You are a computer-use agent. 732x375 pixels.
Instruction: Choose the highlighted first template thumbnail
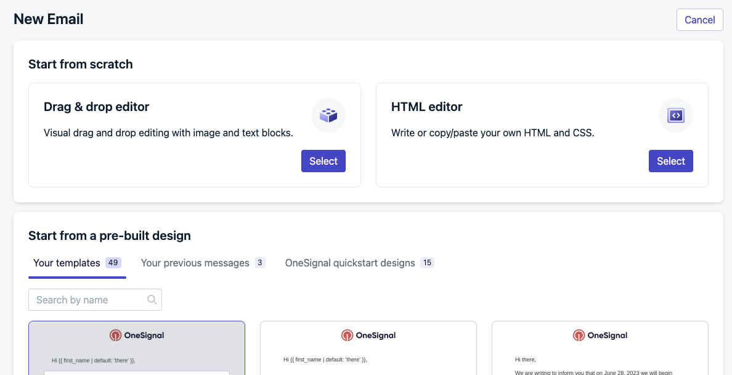click(x=137, y=348)
